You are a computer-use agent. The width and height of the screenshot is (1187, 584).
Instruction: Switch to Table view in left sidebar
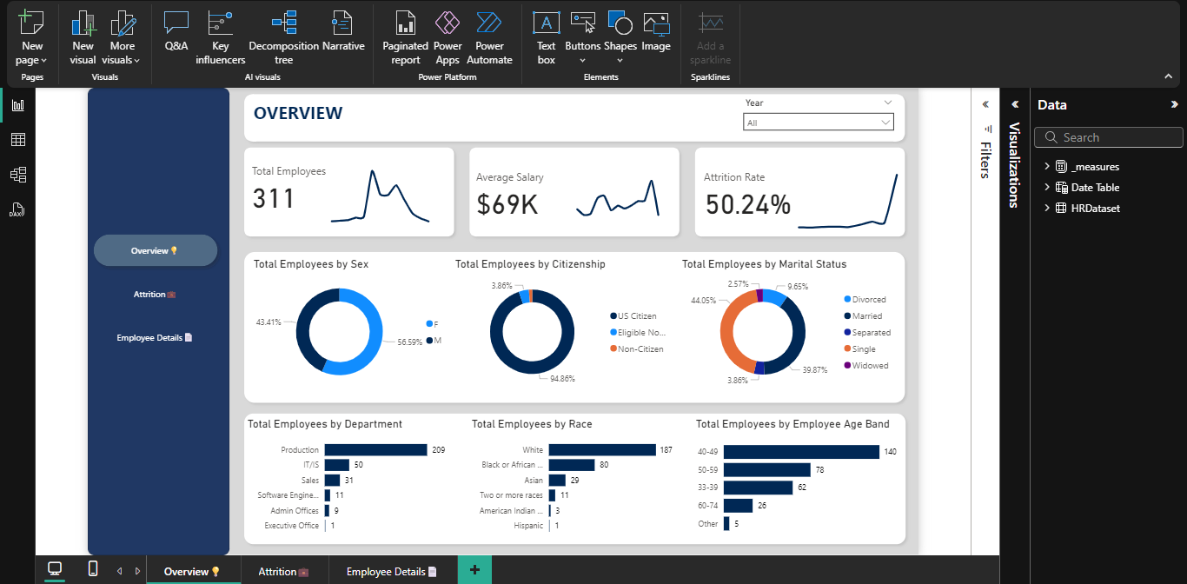[x=17, y=140]
